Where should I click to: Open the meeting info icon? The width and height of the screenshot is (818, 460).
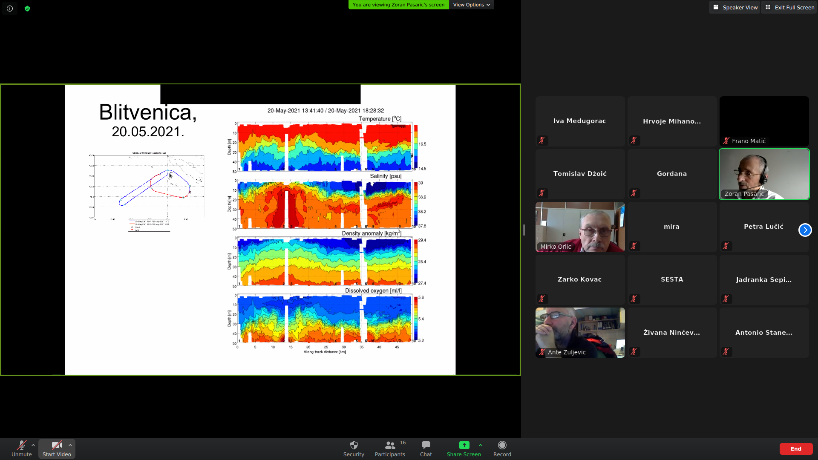coord(10,9)
